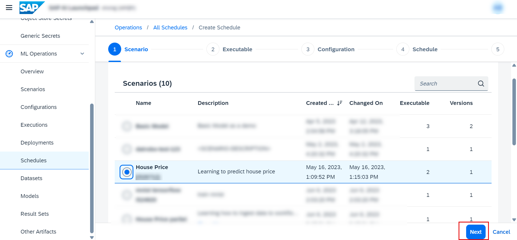Click the search magnifier icon
The height and width of the screenshot is (240, 517).
click(481, 84)
